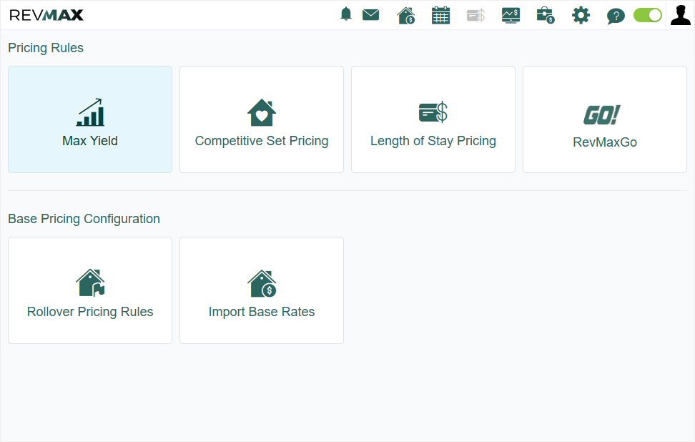Screen dimensions: 695x442
Task: Open the Max Yield card
Action: tap(90, 119)
